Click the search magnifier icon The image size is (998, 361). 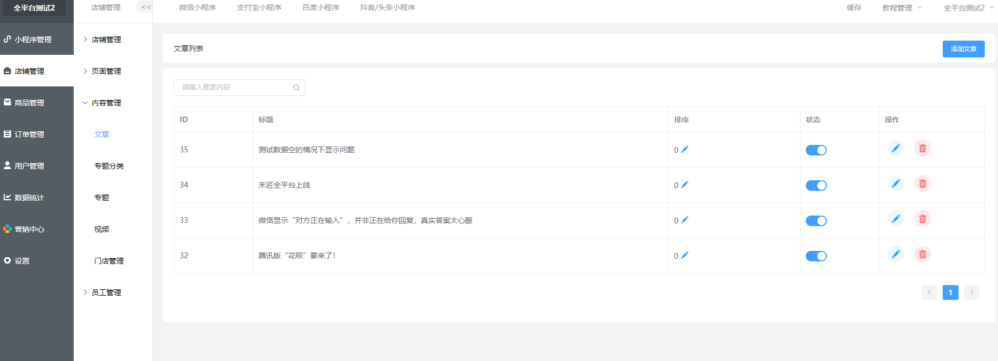click(296, 87)
